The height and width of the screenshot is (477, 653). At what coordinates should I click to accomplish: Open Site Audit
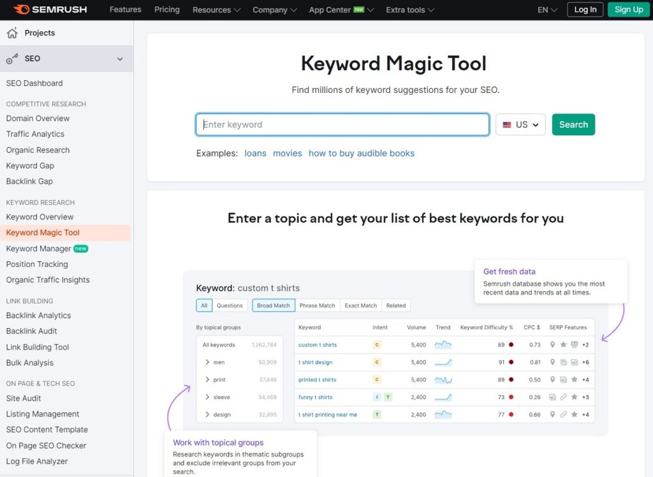pos(24,399)
